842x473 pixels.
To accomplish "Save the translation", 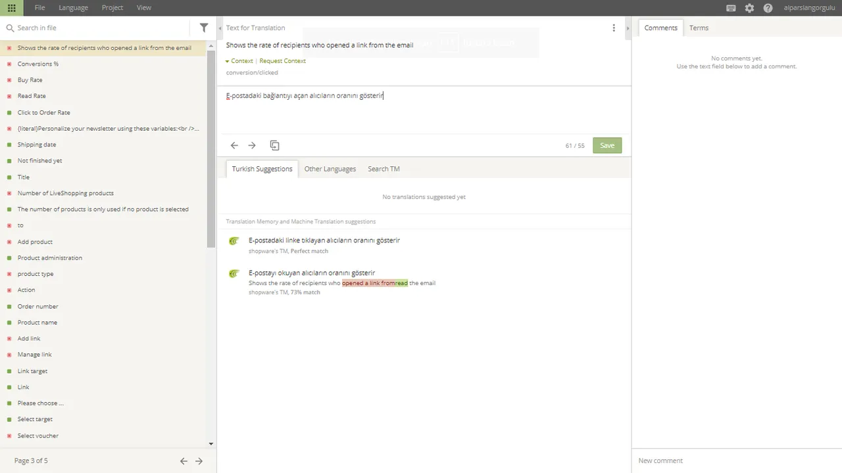I will (607, 145).
